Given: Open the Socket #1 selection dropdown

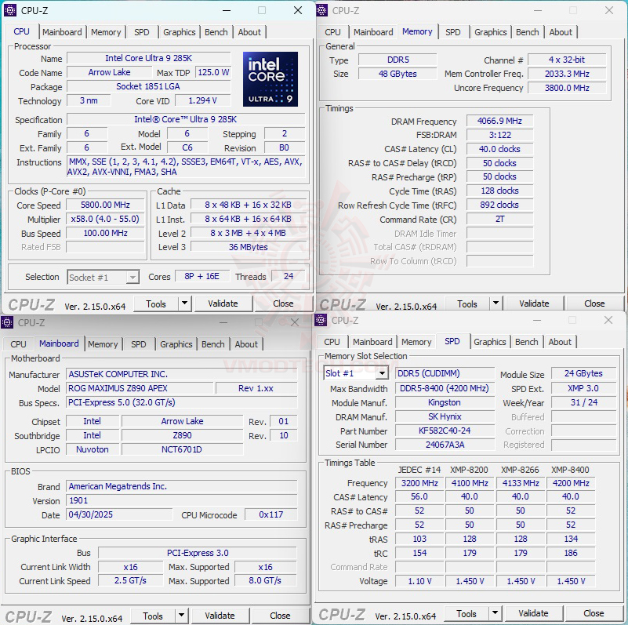Looking at the screenshot, I should click(x=103, y=277).
